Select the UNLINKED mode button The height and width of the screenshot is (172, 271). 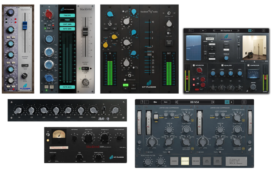(x=185, y=161)
